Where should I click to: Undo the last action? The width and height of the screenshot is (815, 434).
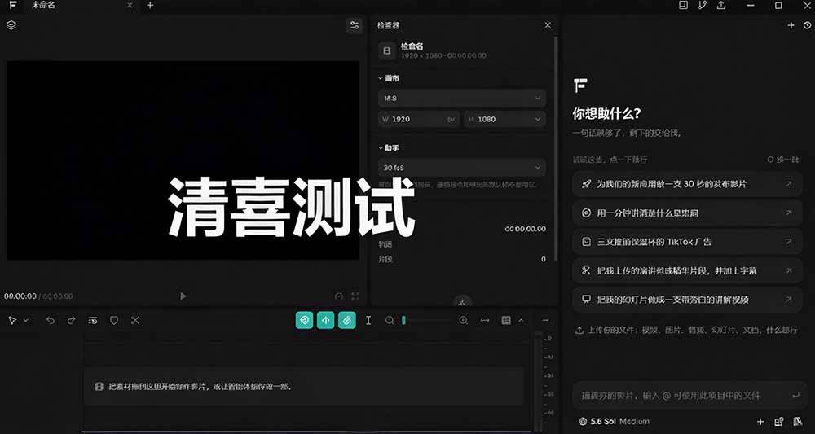(50, 320)
